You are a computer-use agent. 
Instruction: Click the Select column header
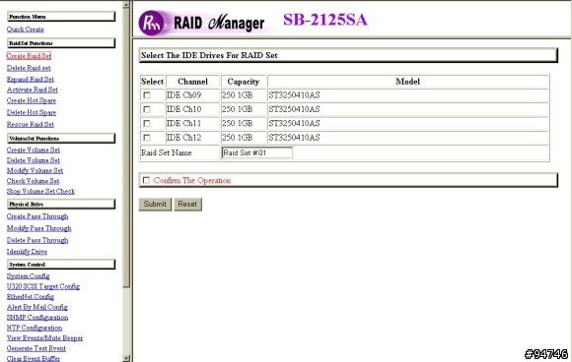point(153,82)
